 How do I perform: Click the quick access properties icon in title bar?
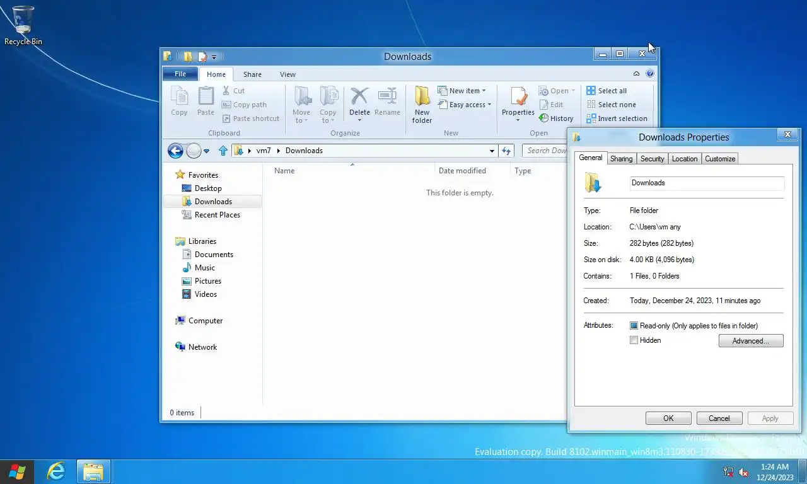[x=202, y=57]
